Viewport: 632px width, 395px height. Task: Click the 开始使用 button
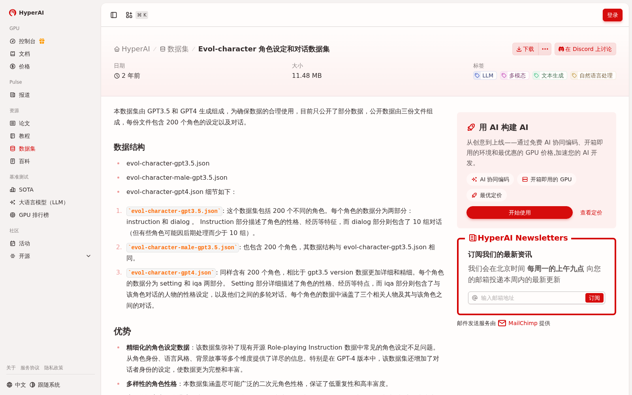(x=519, y=213)
